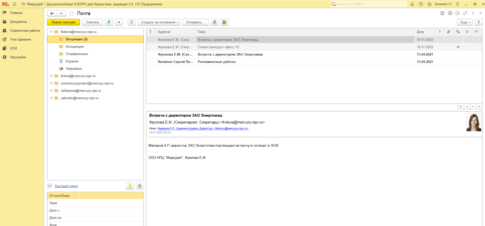Toggle the Быстрый поиск collapse checkbox
The image size is (485, 226).
(50, 186)
